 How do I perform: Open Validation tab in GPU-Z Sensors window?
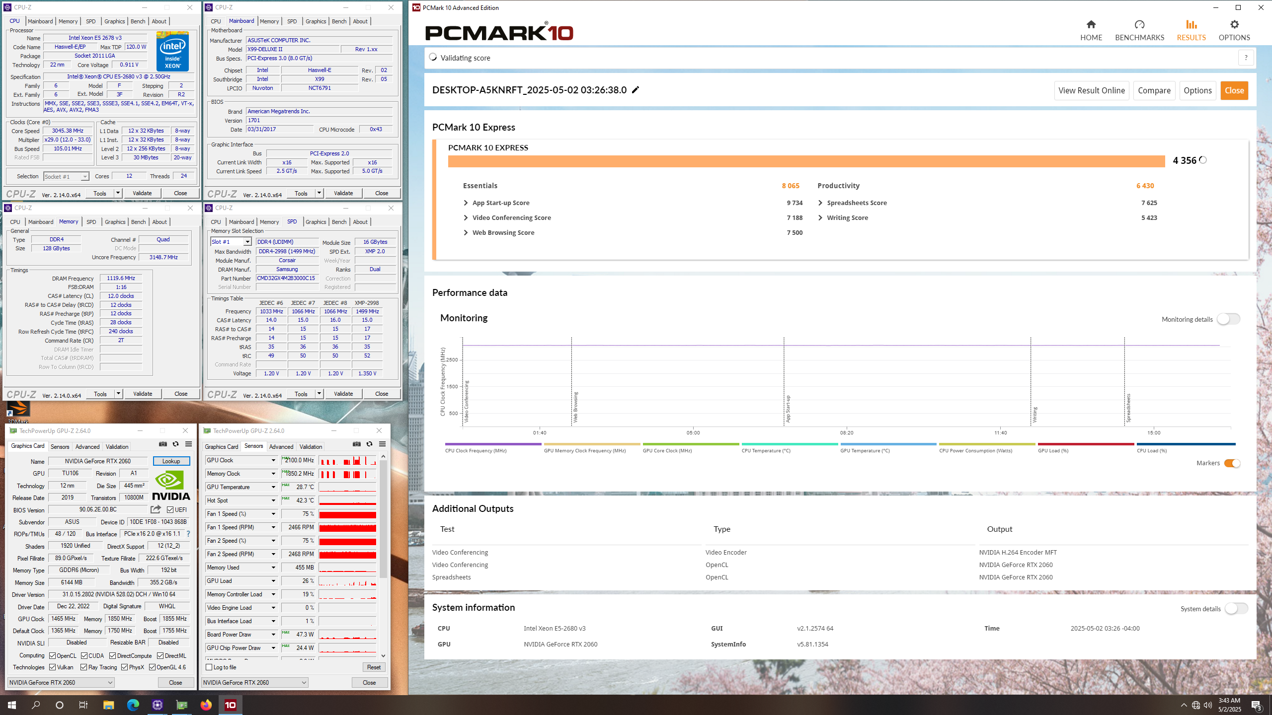pyautogui.click(x=311, y=446)
